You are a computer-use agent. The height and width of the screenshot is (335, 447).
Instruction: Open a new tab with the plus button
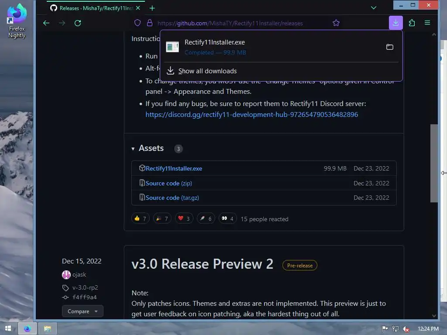point(152,8)
